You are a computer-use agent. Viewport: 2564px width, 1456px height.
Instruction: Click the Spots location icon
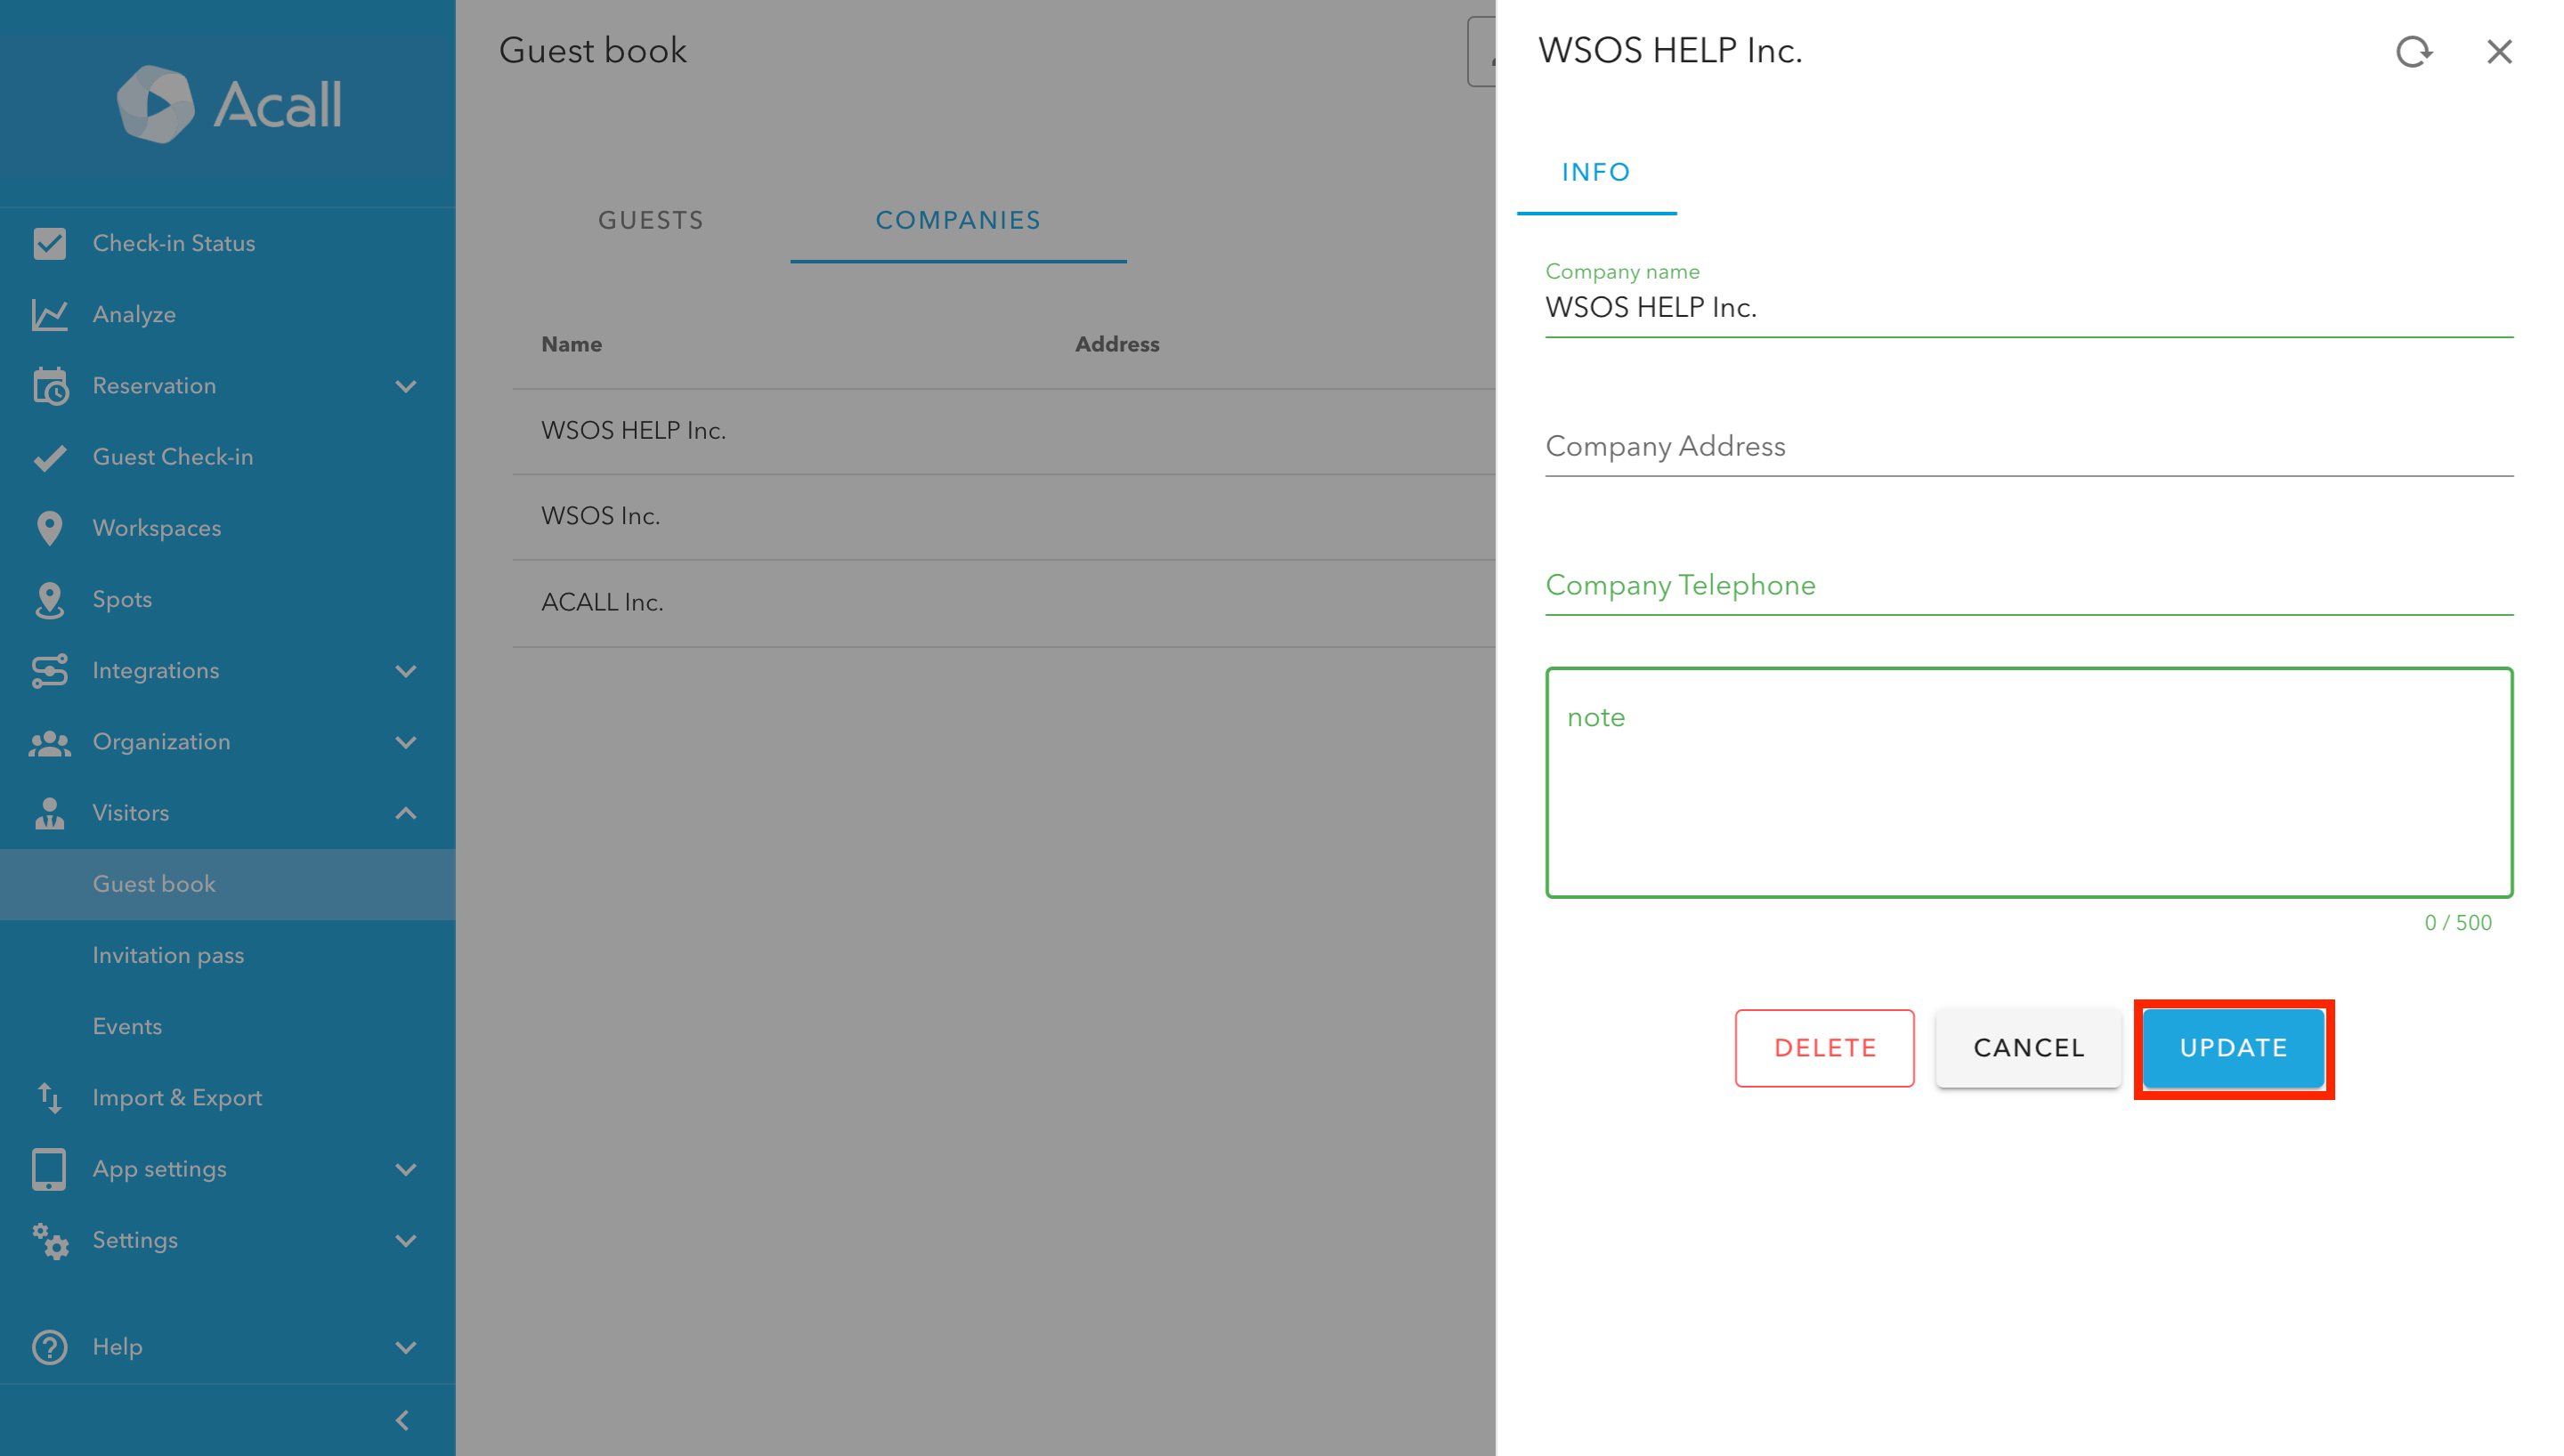49,599
